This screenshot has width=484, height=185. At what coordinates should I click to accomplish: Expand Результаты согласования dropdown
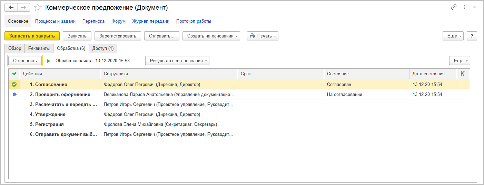[177, 61]
